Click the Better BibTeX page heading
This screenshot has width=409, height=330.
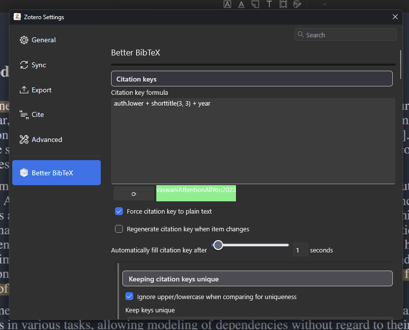[x=135, y=53]
